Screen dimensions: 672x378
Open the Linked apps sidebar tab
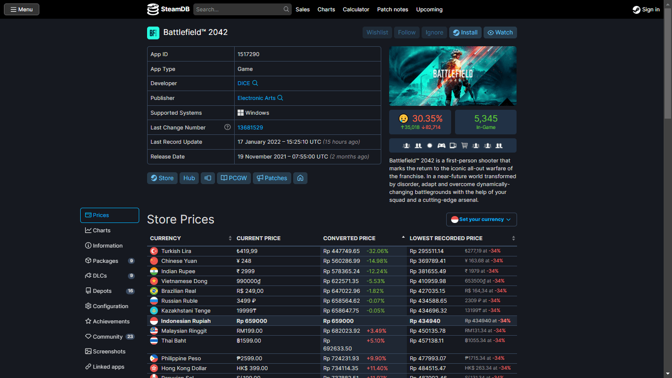tap(110, 367)
